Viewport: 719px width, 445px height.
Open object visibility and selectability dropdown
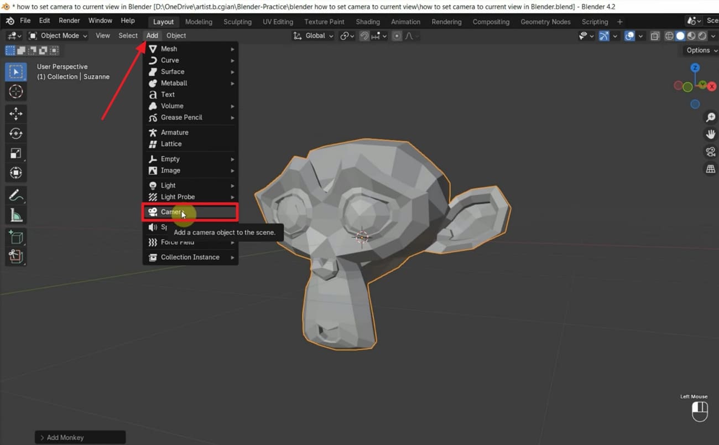click(x=586, y=35)
